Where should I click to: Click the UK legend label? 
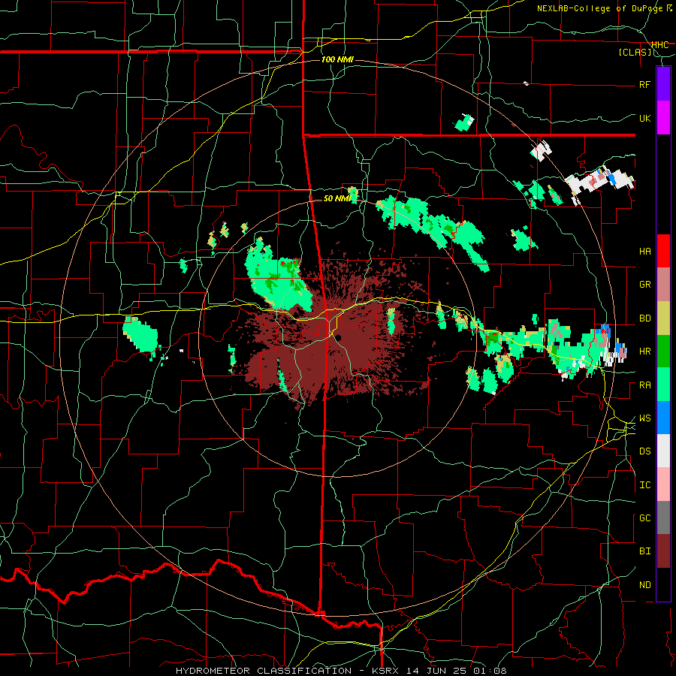tap(644, 118)
